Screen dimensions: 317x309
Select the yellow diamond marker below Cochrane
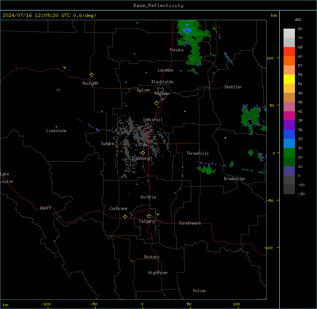125,217
